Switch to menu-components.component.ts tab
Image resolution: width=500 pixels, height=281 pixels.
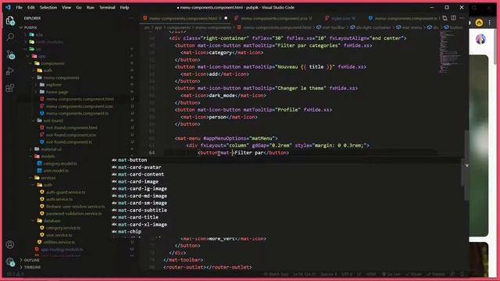click(402, 18)
